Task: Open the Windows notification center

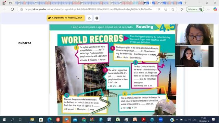Action: [213, 120]
